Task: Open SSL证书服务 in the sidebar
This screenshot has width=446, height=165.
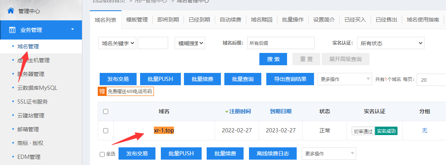Action: [32, 102]
